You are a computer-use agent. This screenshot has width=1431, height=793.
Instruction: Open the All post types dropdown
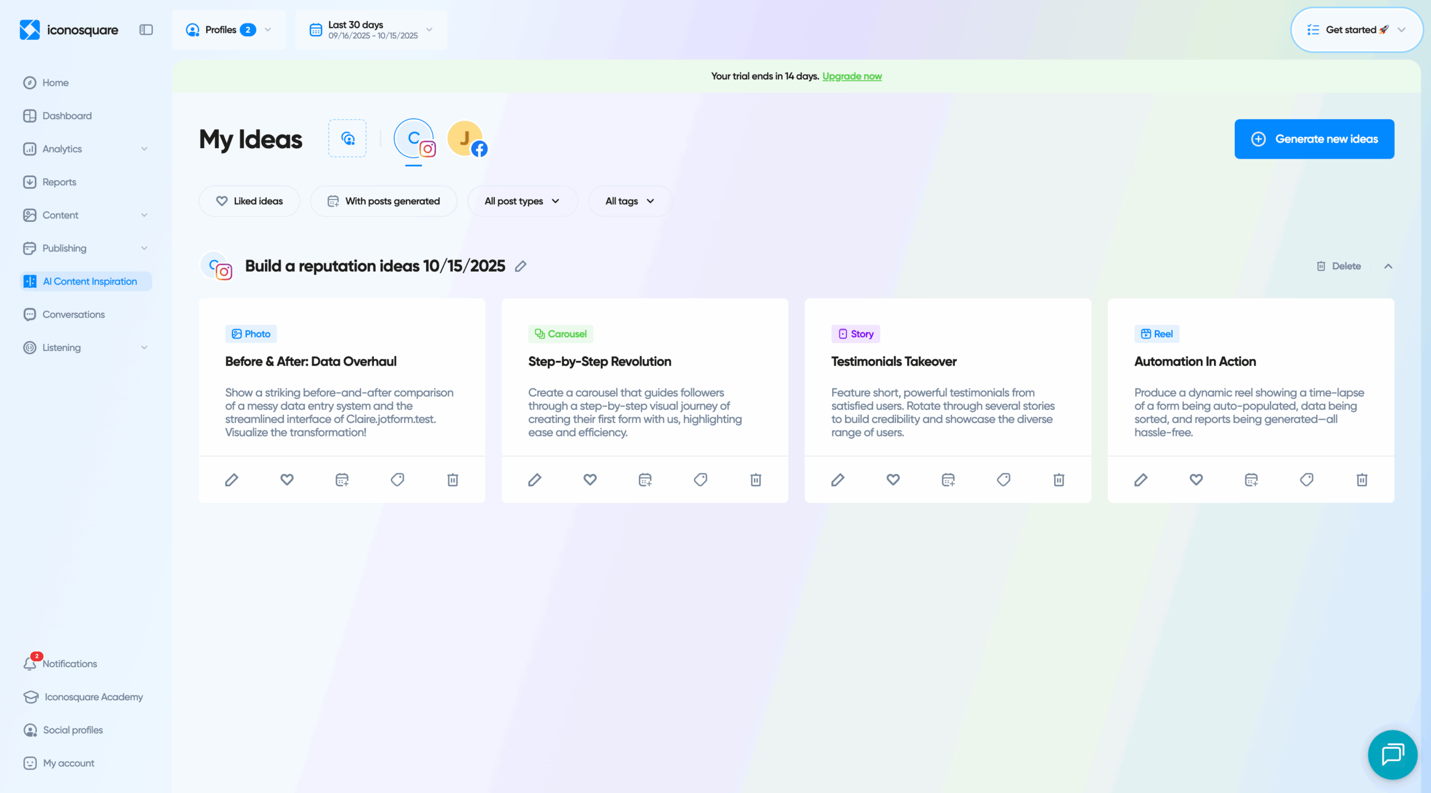click(x=522, y=201)
